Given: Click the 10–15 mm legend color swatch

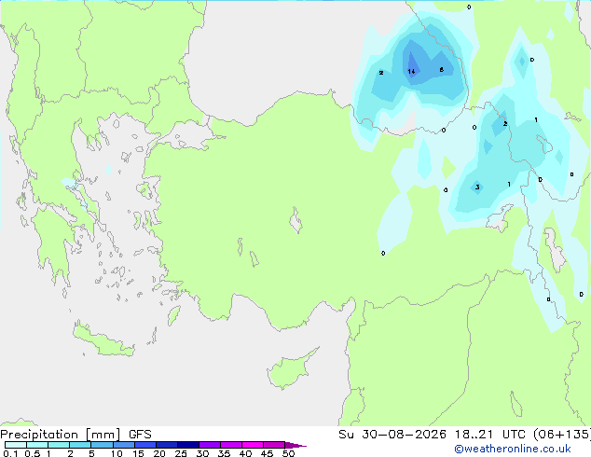Looking at the screenshot, I should coord(123,445).
